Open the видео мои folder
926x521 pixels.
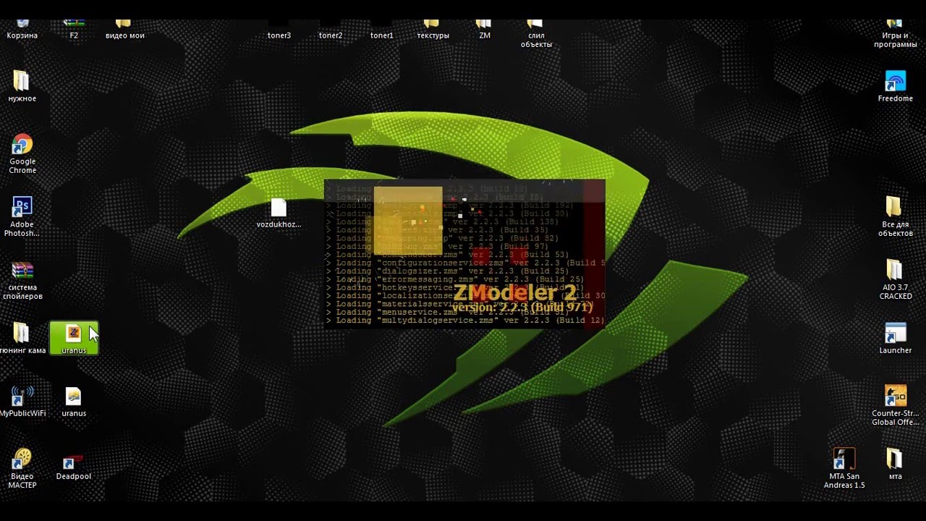[x=125, y=30]
